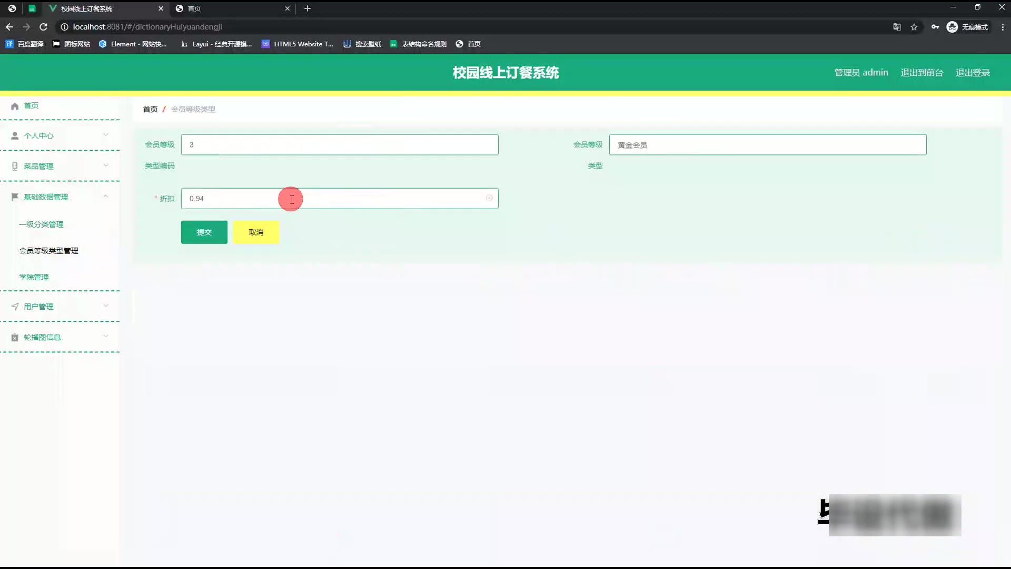The height and width of the screenshot is (569, 1011).
Task: Bookmark this page with the star icon
Action: click(x=914, y=27)
